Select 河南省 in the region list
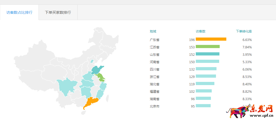Image resolution: width=276 pixels, height=121 pixels. [155, 62]
